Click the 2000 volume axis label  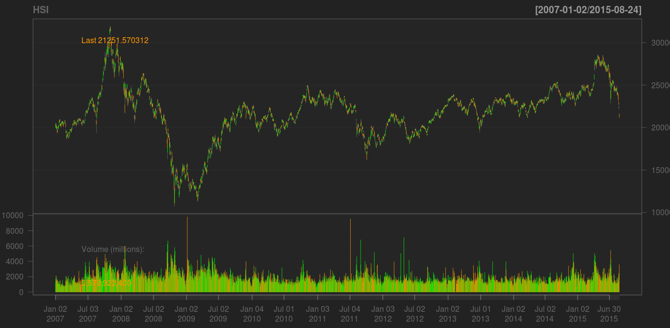pyautogui.click(x=15, y=277)
